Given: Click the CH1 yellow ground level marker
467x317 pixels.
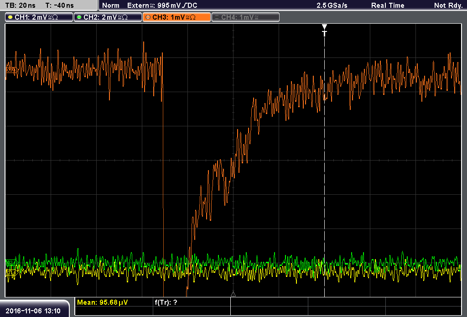Looking at the screenshot, I should tap(12, 272).
